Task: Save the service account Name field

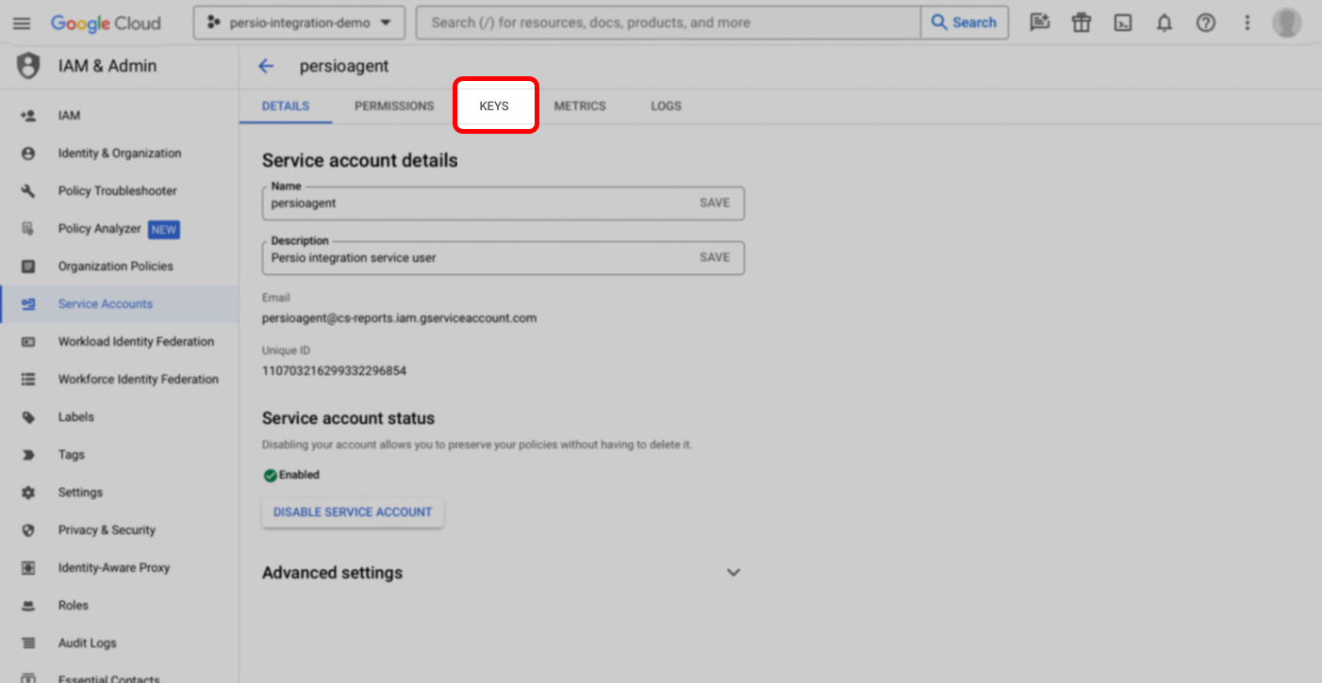Action: (x=714, y=203)
